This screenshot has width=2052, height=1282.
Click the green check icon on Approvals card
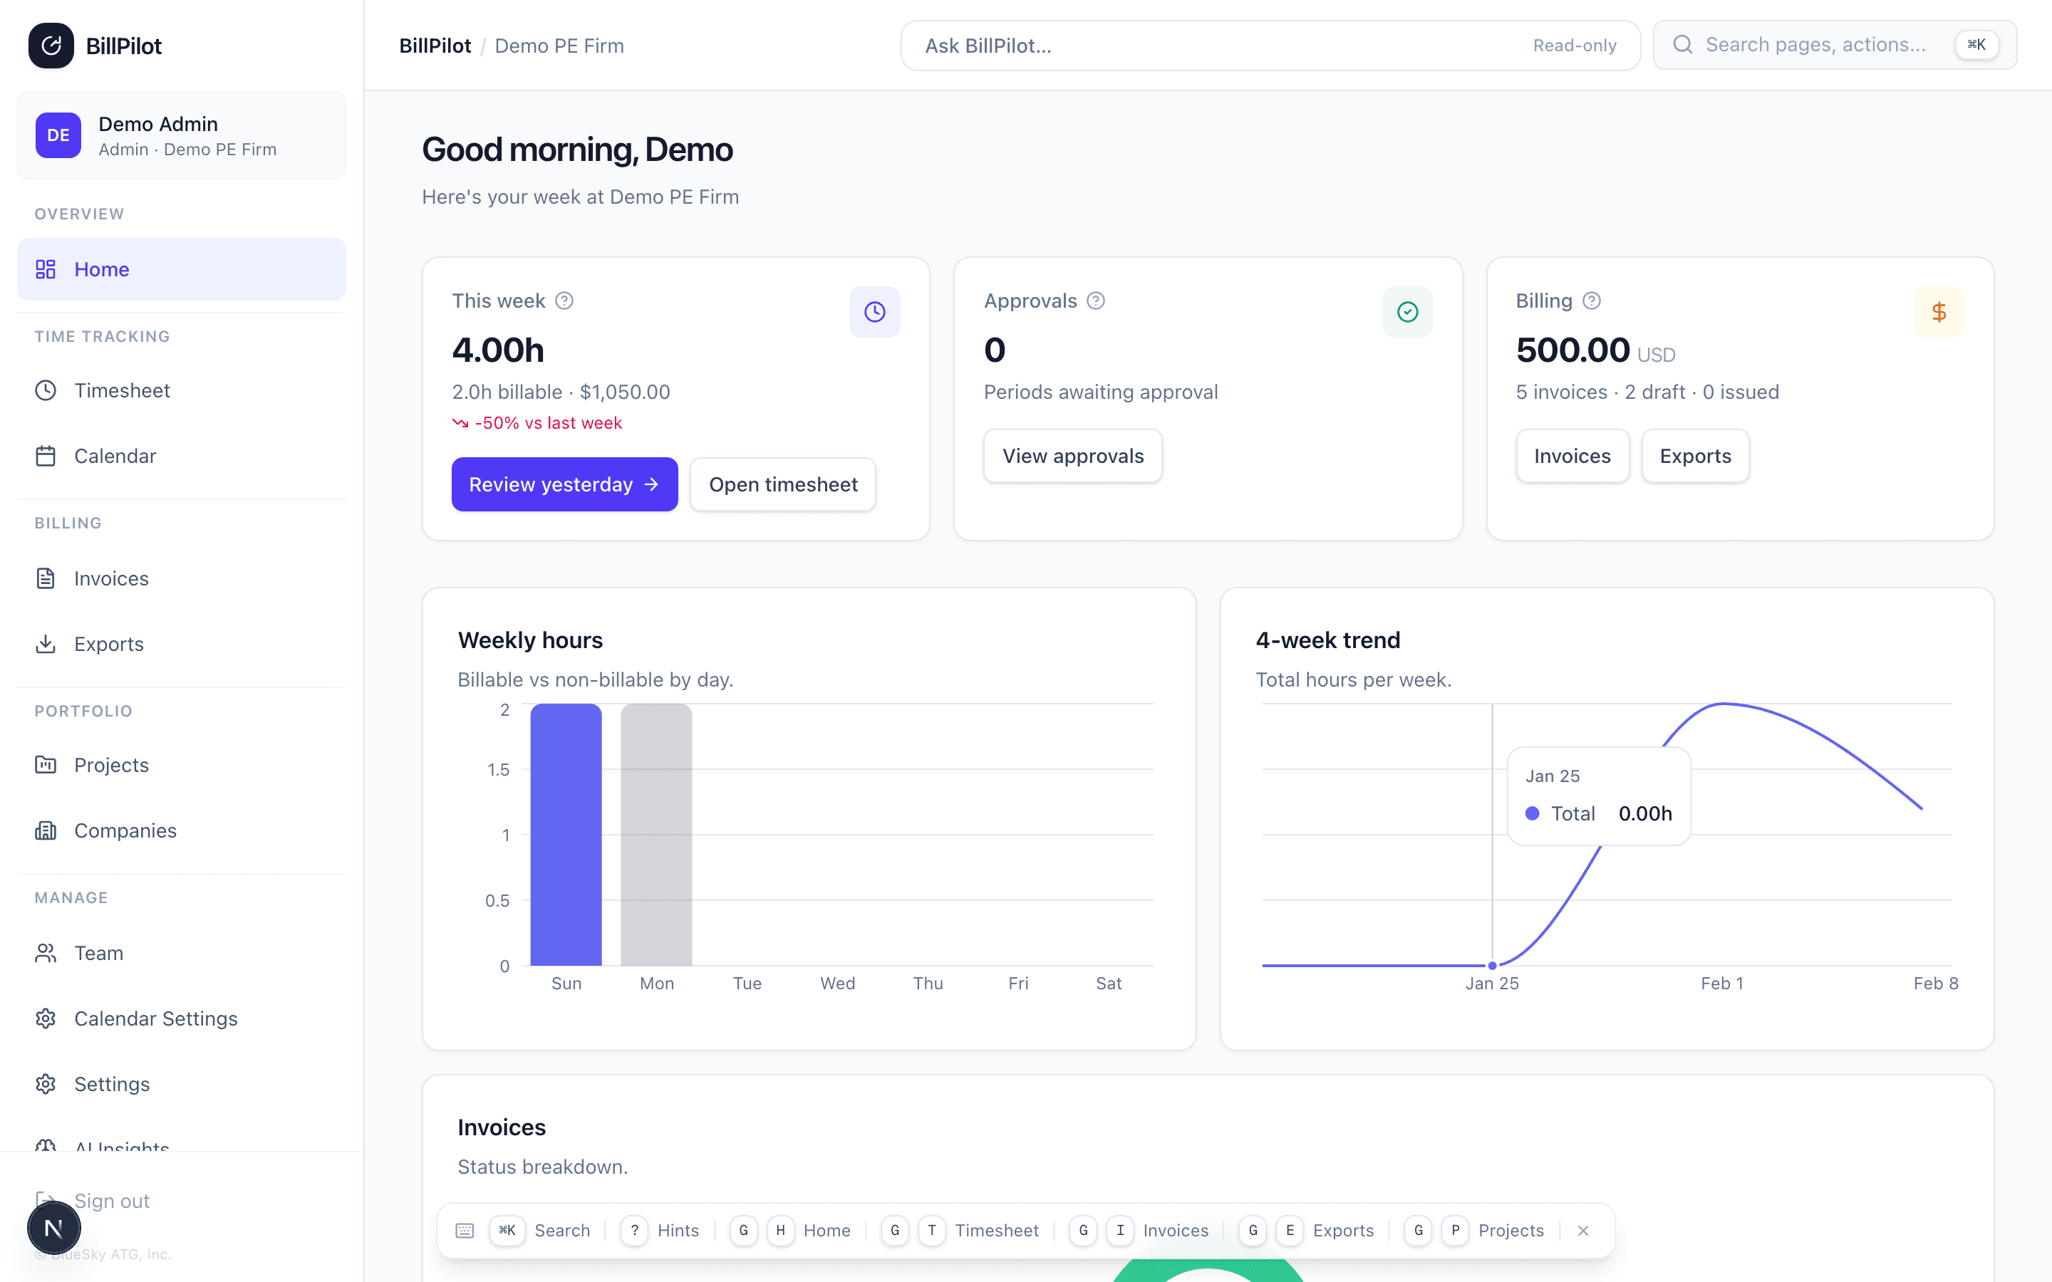1406,311
